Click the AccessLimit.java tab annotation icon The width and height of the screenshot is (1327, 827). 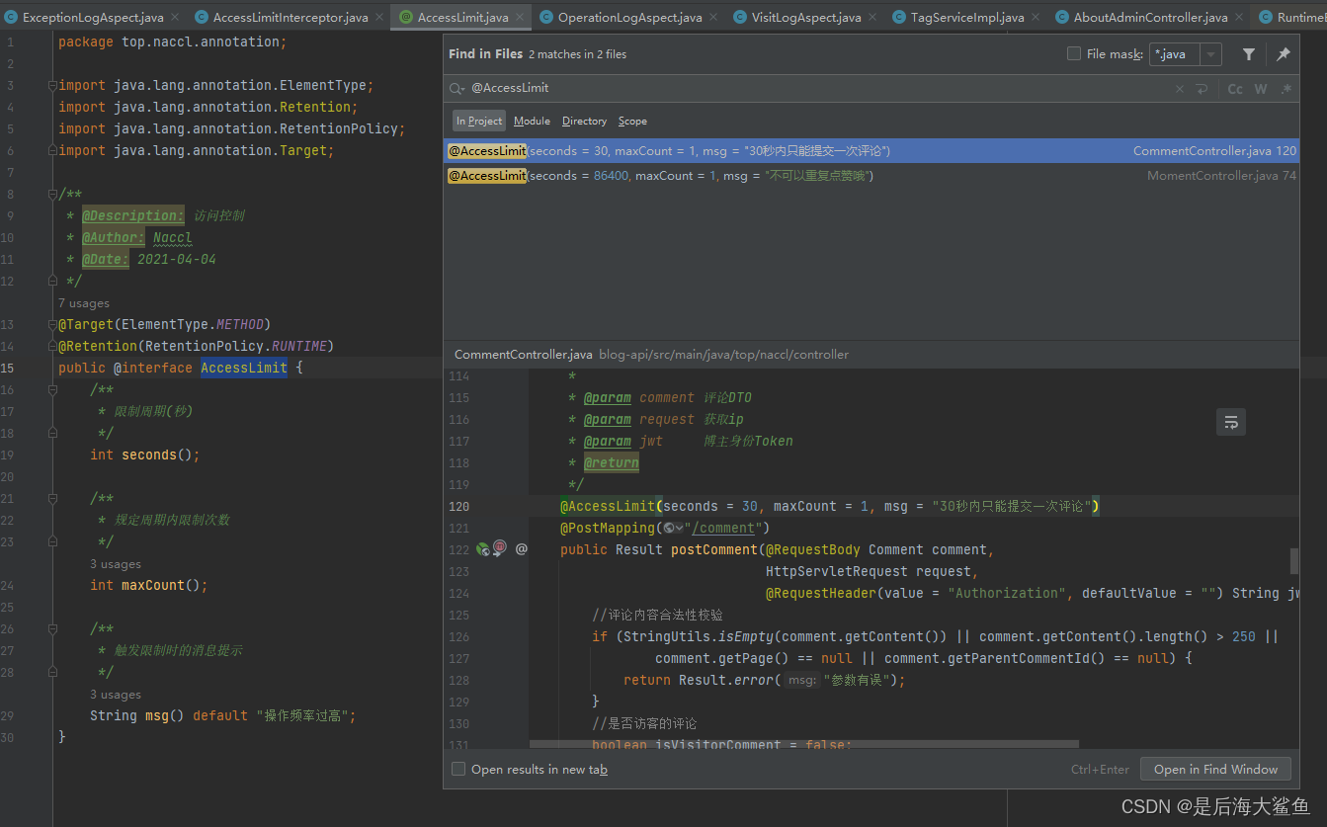pos(406,18)
